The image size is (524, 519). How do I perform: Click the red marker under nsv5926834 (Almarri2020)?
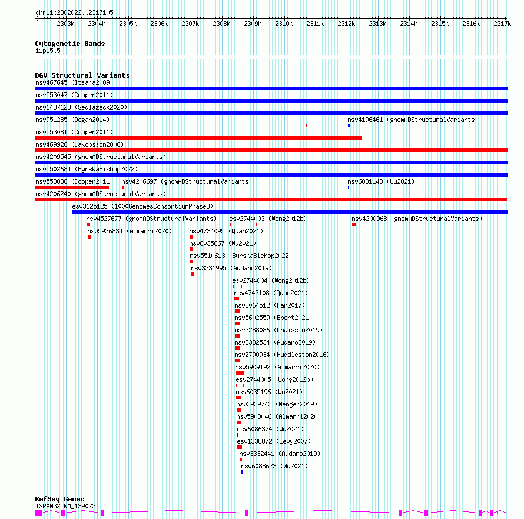[x=89, y=237]
